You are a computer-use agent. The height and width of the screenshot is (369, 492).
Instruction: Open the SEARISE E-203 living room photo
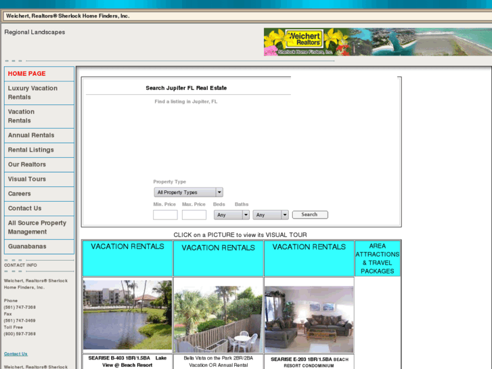309,320
